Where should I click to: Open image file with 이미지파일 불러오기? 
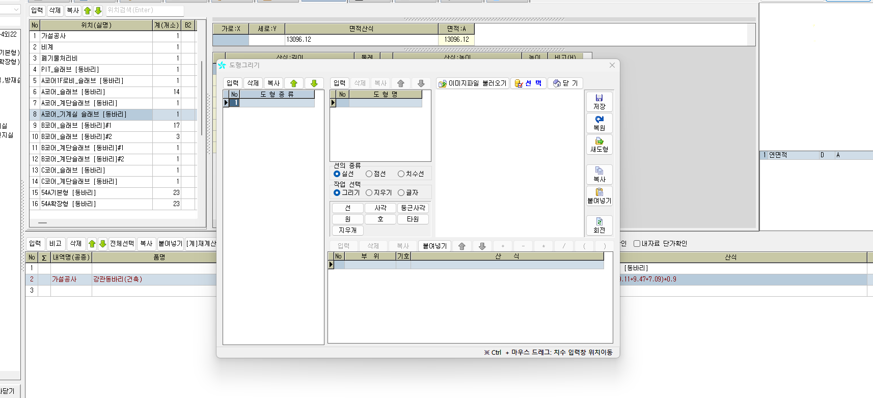click(473, 83)
